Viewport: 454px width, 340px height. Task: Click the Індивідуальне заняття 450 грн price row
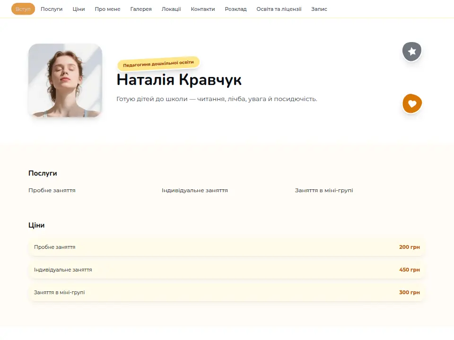227,270
